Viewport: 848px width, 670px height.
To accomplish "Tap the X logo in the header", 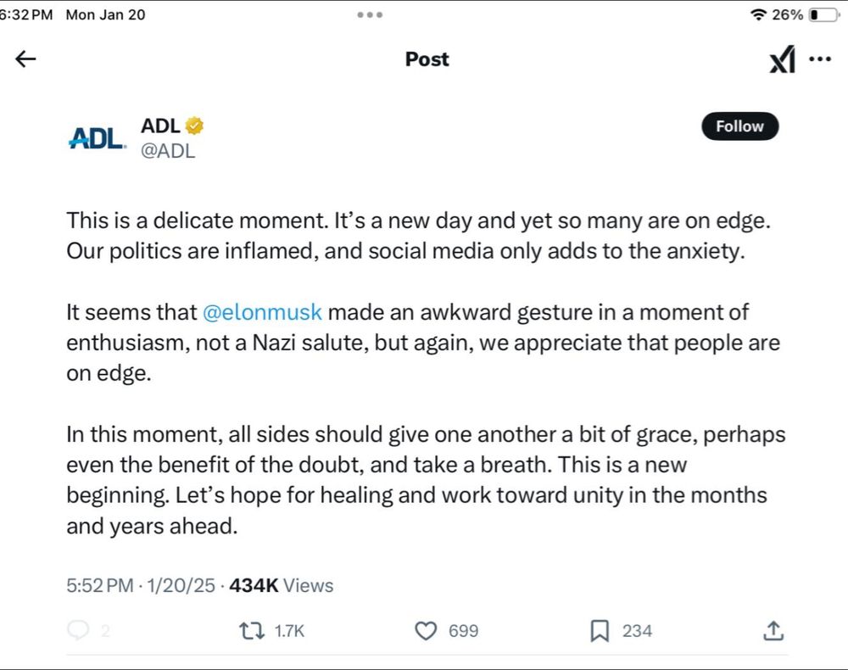I will (781, 59).
